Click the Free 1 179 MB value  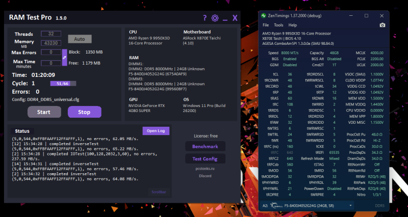pos(91,63)
